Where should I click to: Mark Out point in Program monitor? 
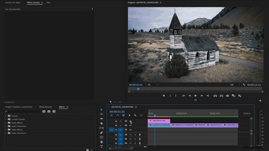(176, 96)
